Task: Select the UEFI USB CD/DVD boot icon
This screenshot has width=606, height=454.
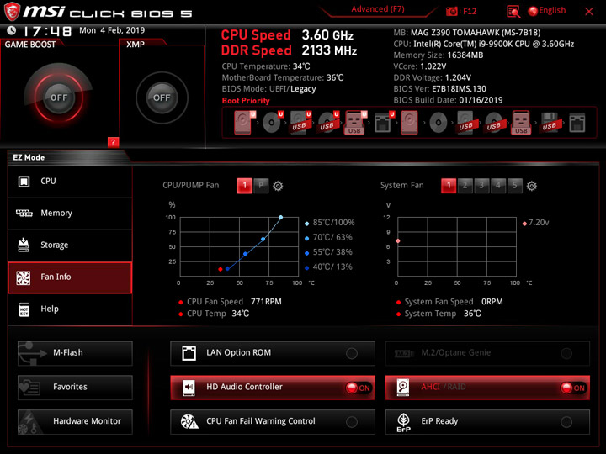Action: pyautogui.click(x=328, y=123)
